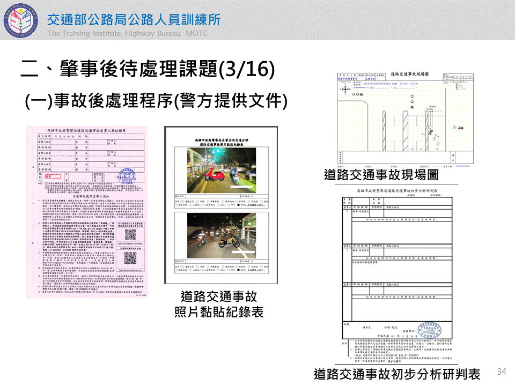515x386 pixels.
Task: Click the slide page number 34
Action: coord(502,372)
